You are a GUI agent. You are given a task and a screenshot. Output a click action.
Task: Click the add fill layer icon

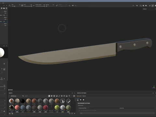click(x=2, y=8)
